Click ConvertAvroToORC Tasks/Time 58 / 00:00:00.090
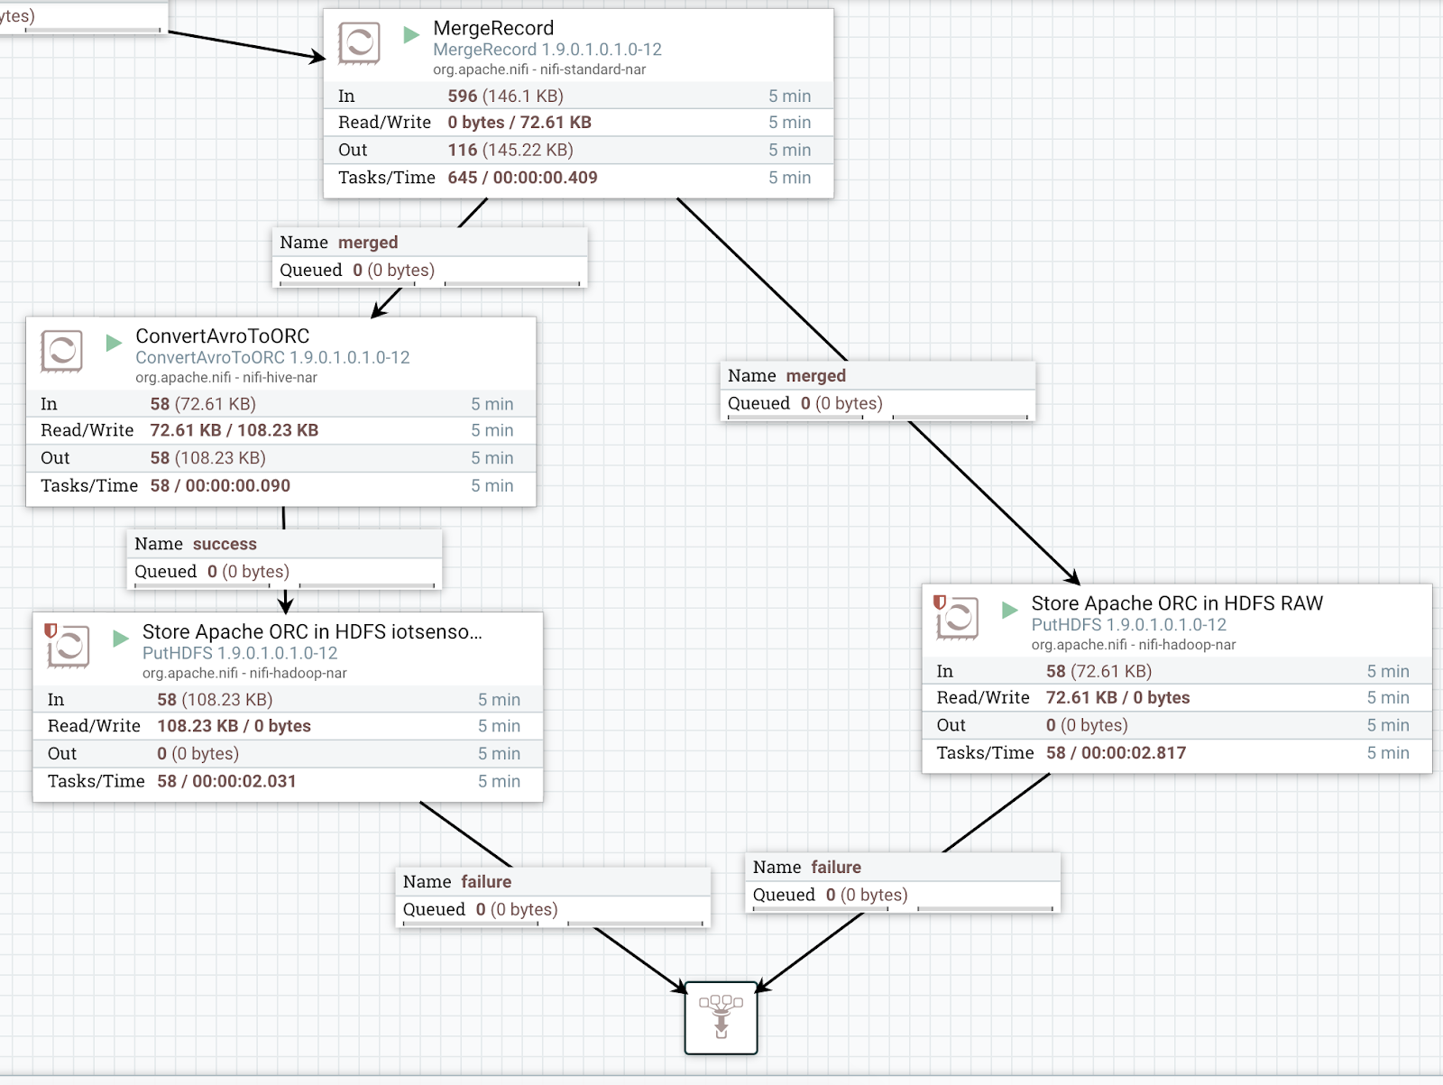 coord(220,485)
